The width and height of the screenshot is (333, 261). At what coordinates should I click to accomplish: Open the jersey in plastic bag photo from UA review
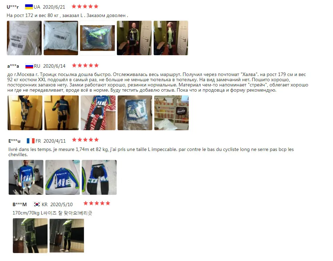pos(97,38)
